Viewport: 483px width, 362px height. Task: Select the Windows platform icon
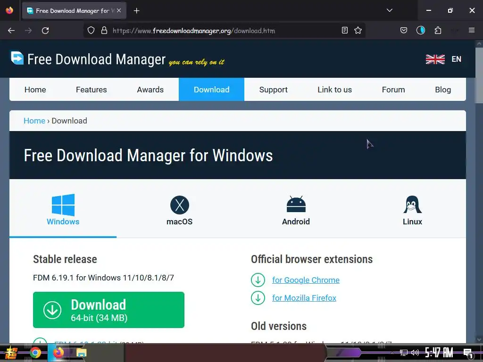click(x=63, y=205)
